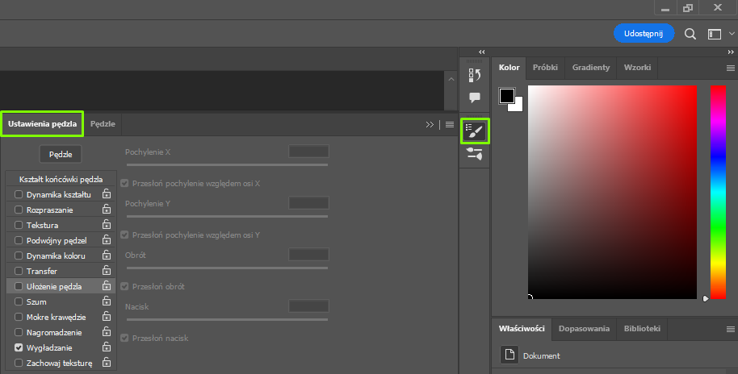Enable Mokre krawędzie checkbox
Image resolution: width=738 pixels, height=374 pixels.
[x=19, y=317]
